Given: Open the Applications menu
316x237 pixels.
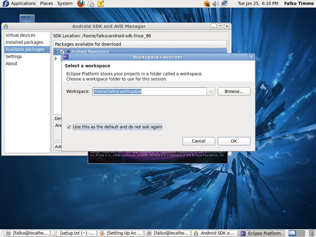Looking at the screenshot, I should (x=23, y=4).
